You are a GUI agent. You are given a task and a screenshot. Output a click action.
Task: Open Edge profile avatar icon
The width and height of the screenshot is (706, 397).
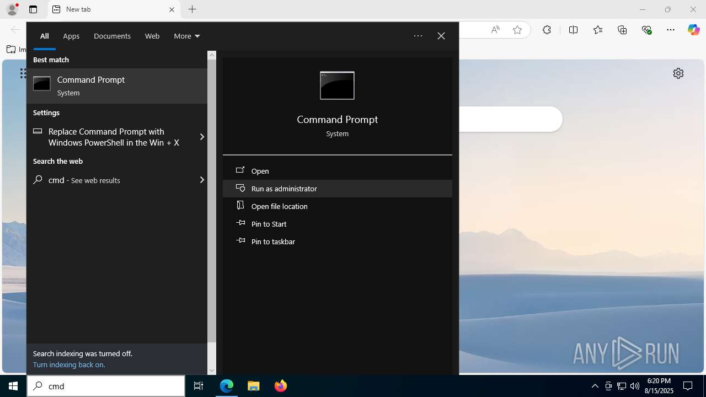point(12,9)
